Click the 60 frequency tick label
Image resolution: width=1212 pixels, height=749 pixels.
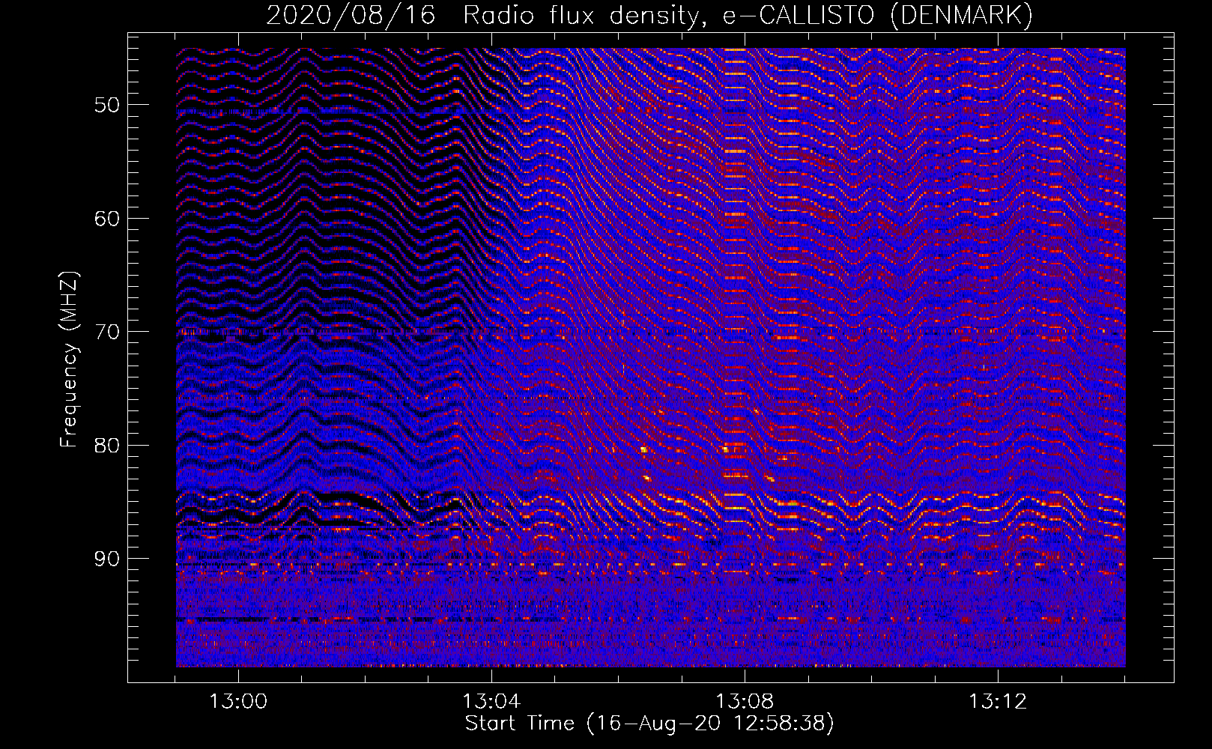pyautogui.click(x=107, y=219)
